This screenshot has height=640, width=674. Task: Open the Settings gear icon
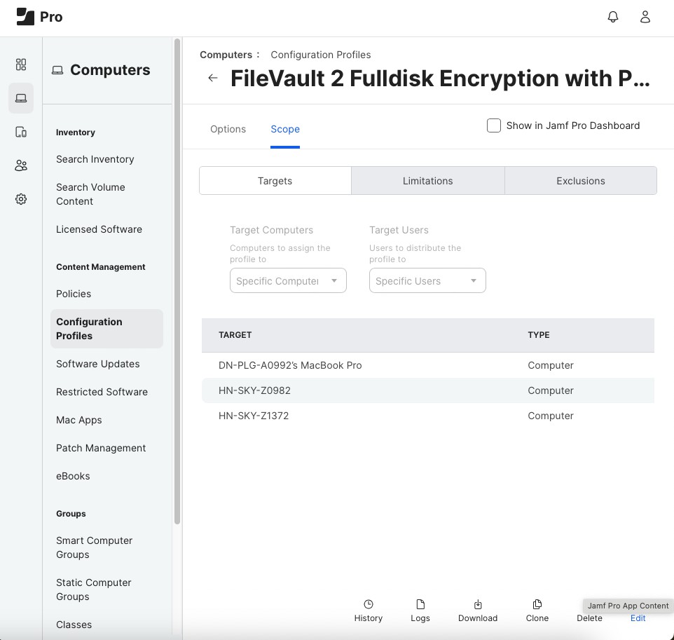coord(21,199)
